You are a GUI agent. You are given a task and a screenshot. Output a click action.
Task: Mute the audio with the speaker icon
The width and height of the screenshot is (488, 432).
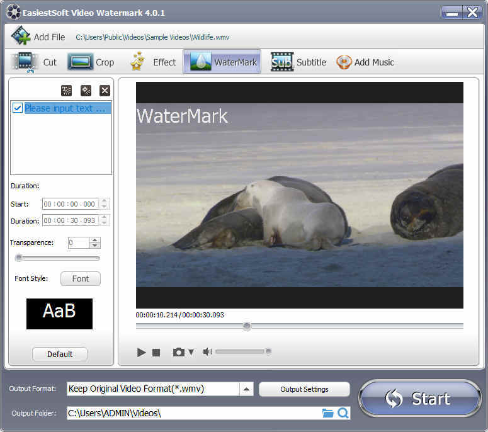(207, 351)
